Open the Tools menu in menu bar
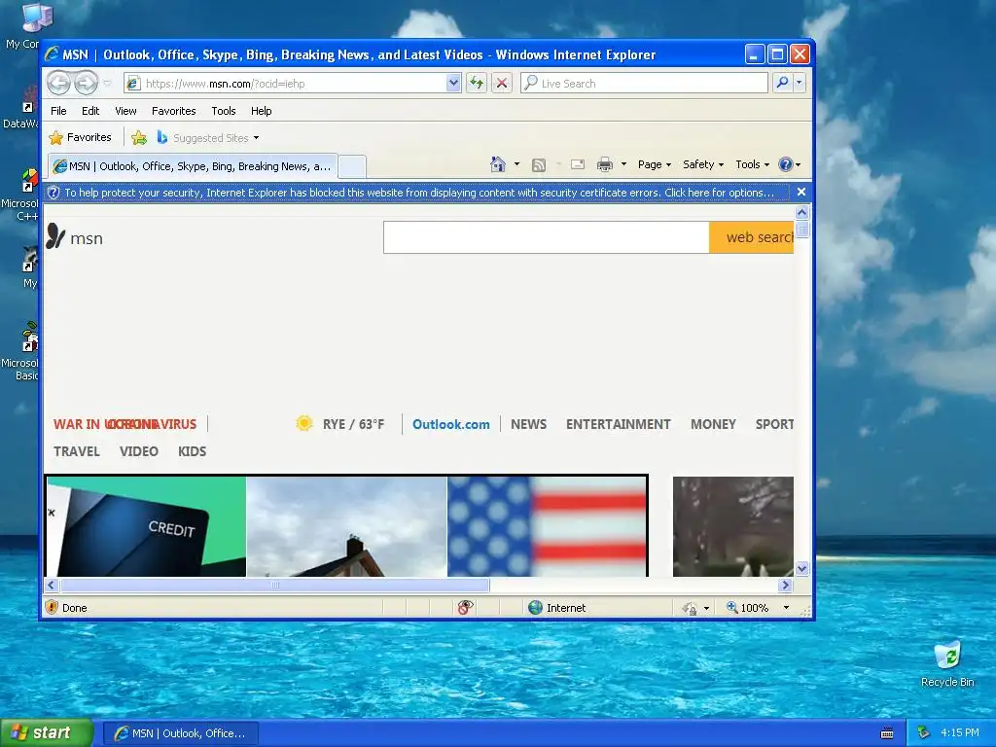 pos(224,111)
